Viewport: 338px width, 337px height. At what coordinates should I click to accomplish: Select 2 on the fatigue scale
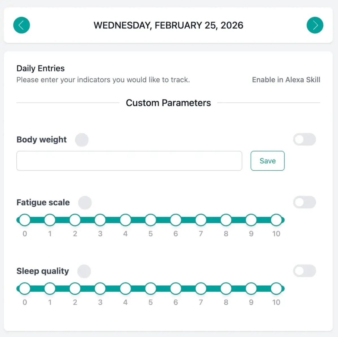pyautogui.click(x=75, y=220)
